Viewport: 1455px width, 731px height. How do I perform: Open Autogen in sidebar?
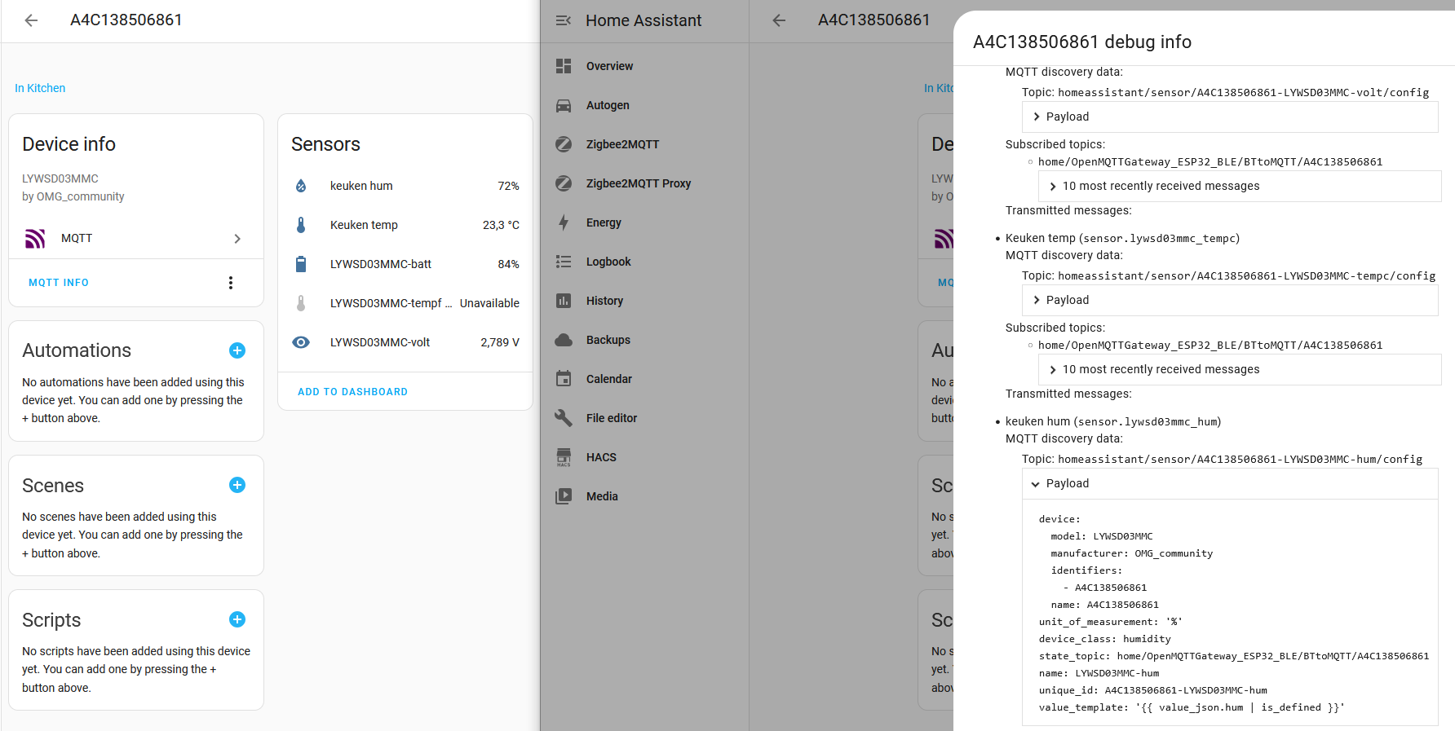pos(644,105)
